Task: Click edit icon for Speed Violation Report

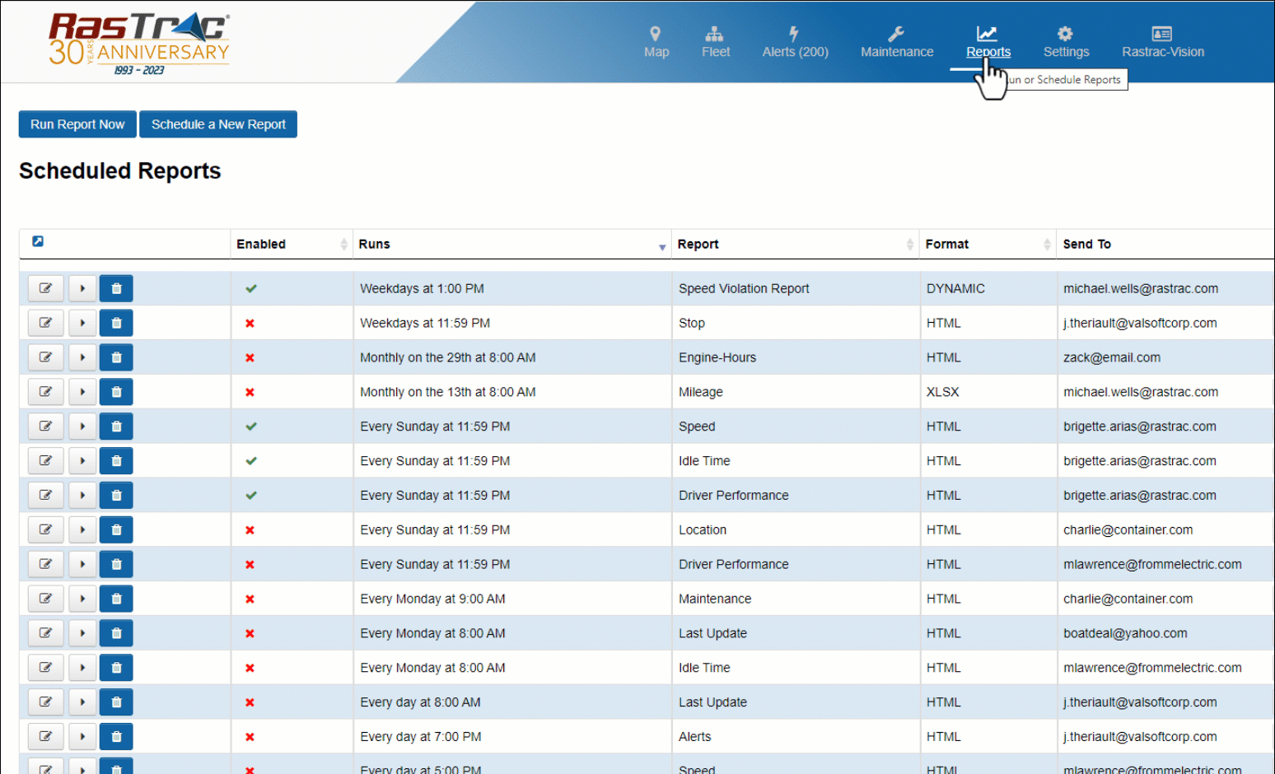Action: click(45, 288)
